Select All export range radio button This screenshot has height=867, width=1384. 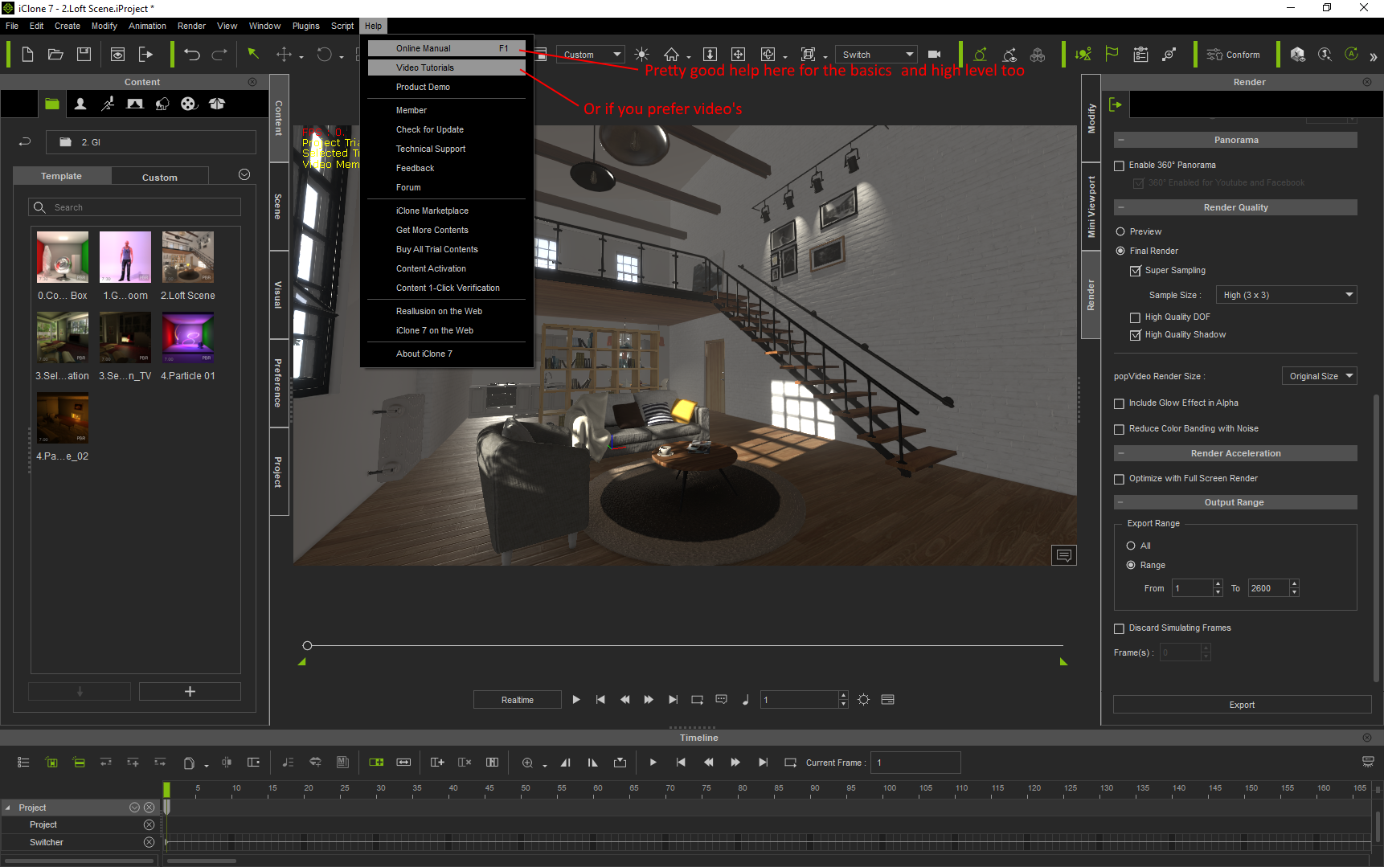1131,546
